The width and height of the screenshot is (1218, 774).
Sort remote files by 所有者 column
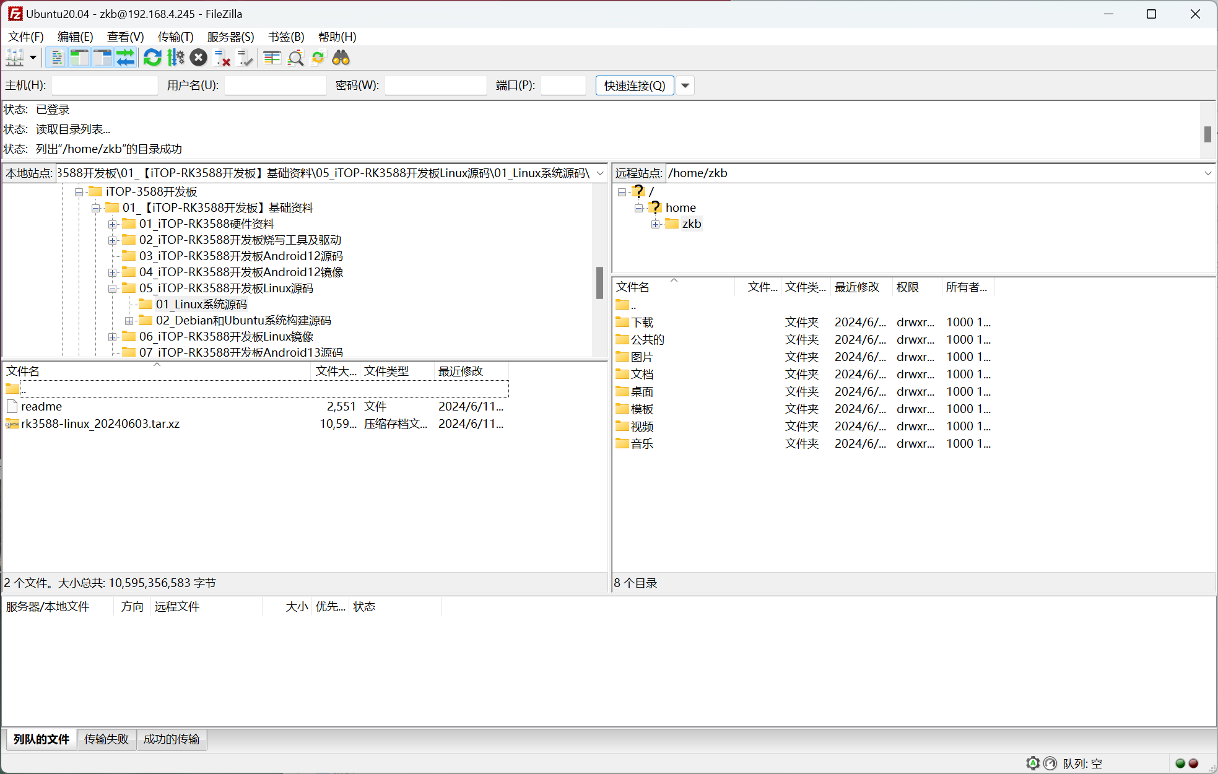(968, 287)
